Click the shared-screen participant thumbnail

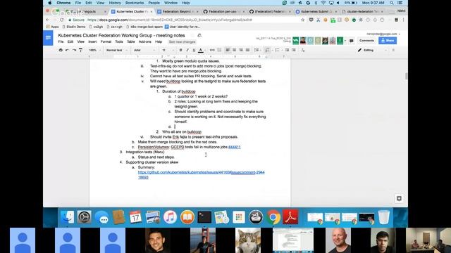click(293, 240)
